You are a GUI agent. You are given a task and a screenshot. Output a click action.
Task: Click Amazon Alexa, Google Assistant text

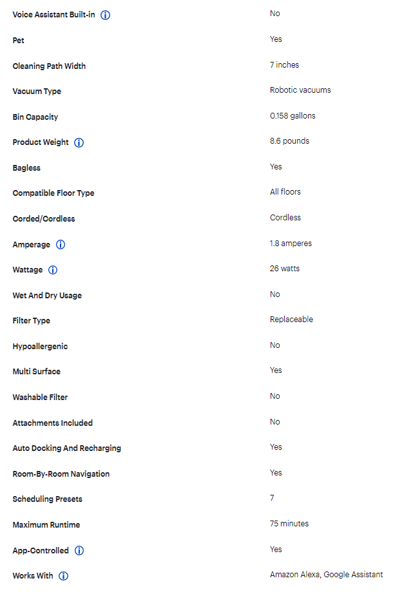pyautogui.click(x=326, y=575)
